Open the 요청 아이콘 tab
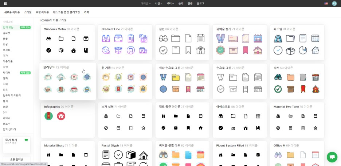 click(x=42, y=12)
